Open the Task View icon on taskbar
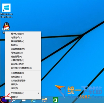This screenshot has width=104, height=103. tap(24, 100)
